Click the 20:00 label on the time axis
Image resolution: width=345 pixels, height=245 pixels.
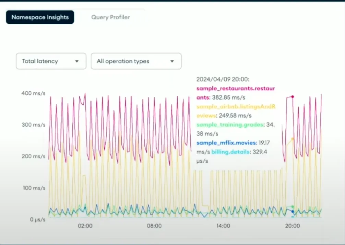tap(292, 226)
